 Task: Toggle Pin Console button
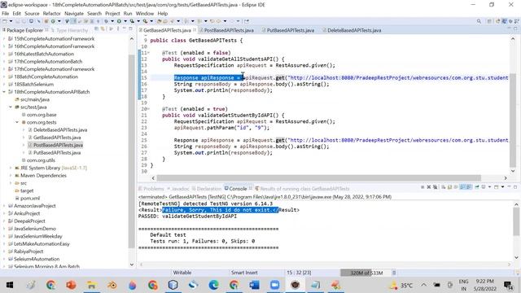(x=477, y=187)
